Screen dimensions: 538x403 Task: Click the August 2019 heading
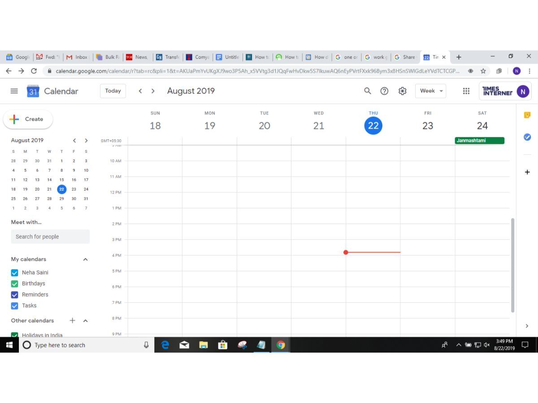191,91
